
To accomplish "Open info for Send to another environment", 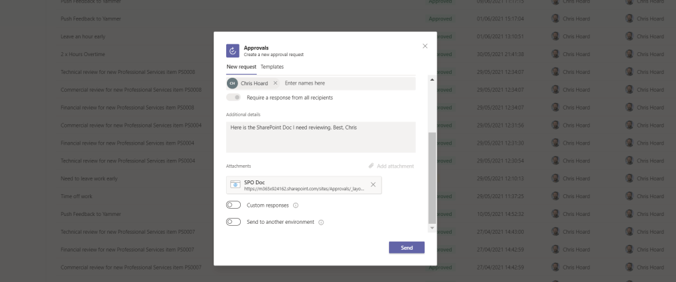I will [x=321, y=222].
